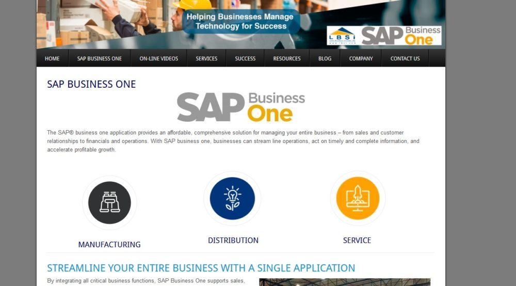The image size is (516, 286).
Task: Click the Manufacturing binoculars icon
Action: pos(109,202)
